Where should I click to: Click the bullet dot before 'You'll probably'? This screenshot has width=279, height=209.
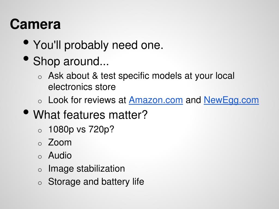point(26,42)
